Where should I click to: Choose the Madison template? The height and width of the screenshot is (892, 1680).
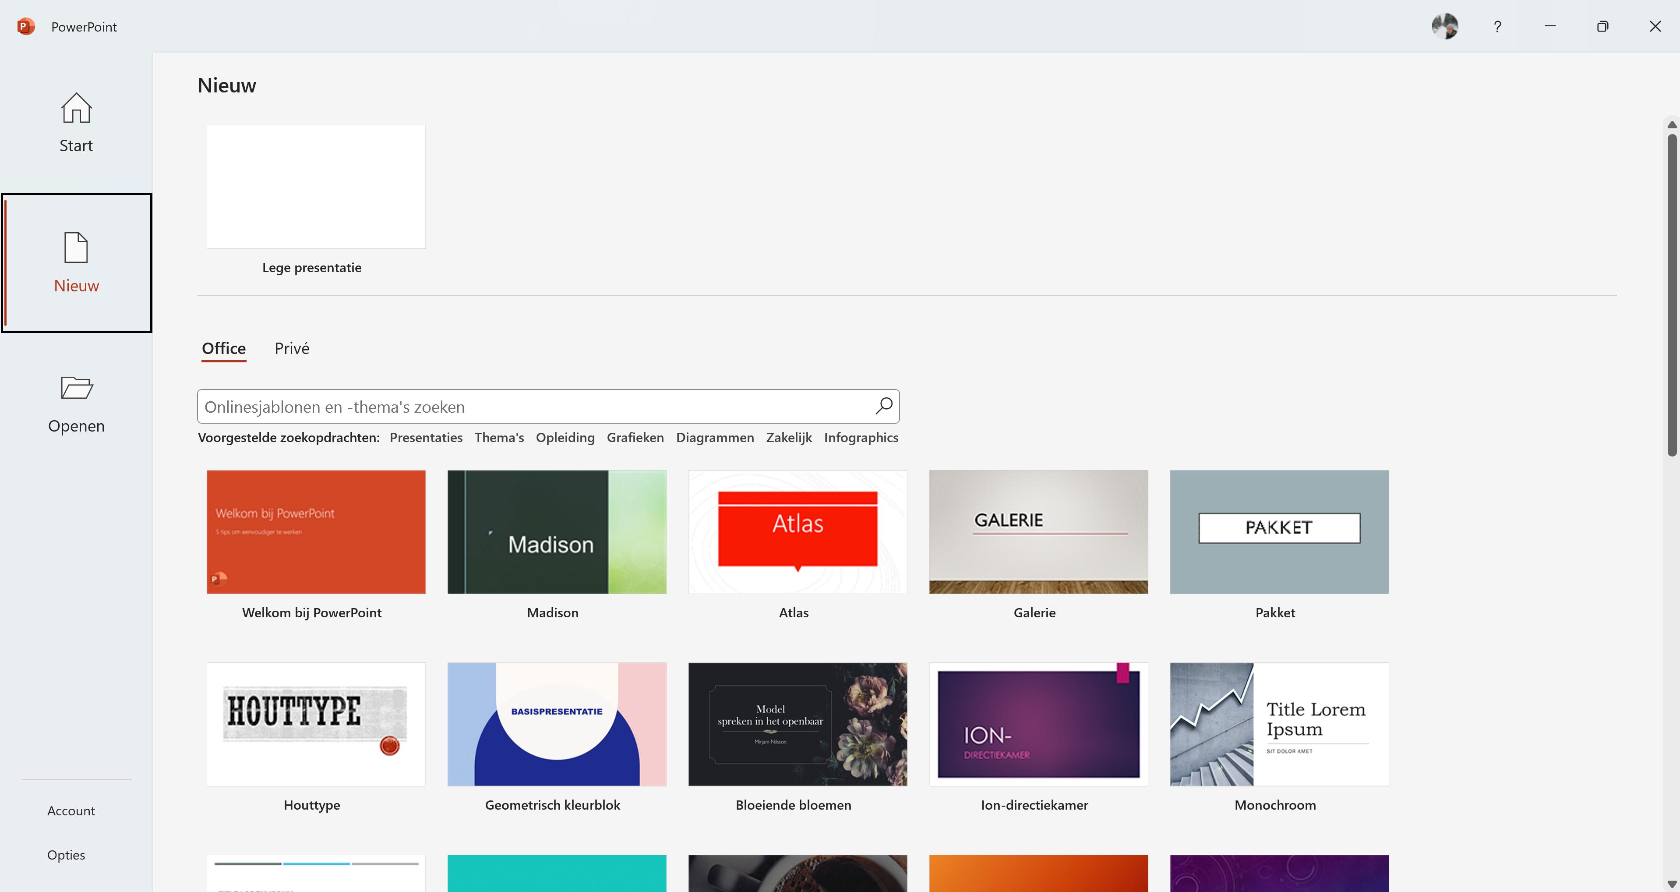pyautogui.click(x=556, y=532)
